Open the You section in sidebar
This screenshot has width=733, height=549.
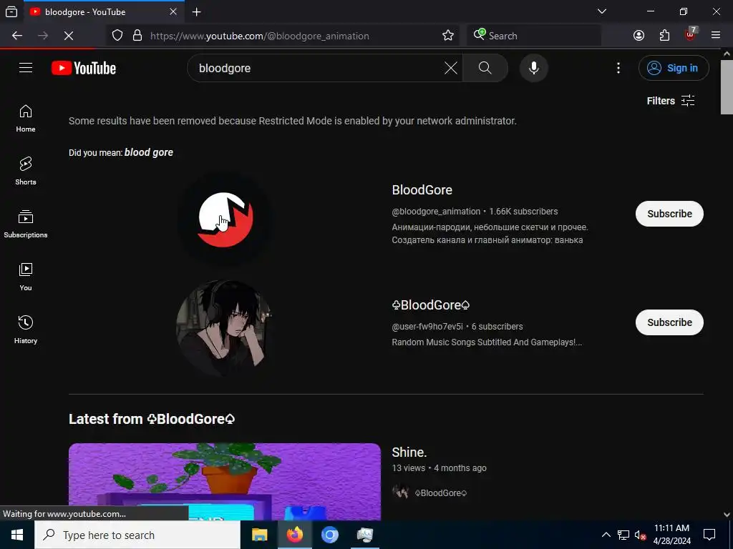tap(26, 277)
